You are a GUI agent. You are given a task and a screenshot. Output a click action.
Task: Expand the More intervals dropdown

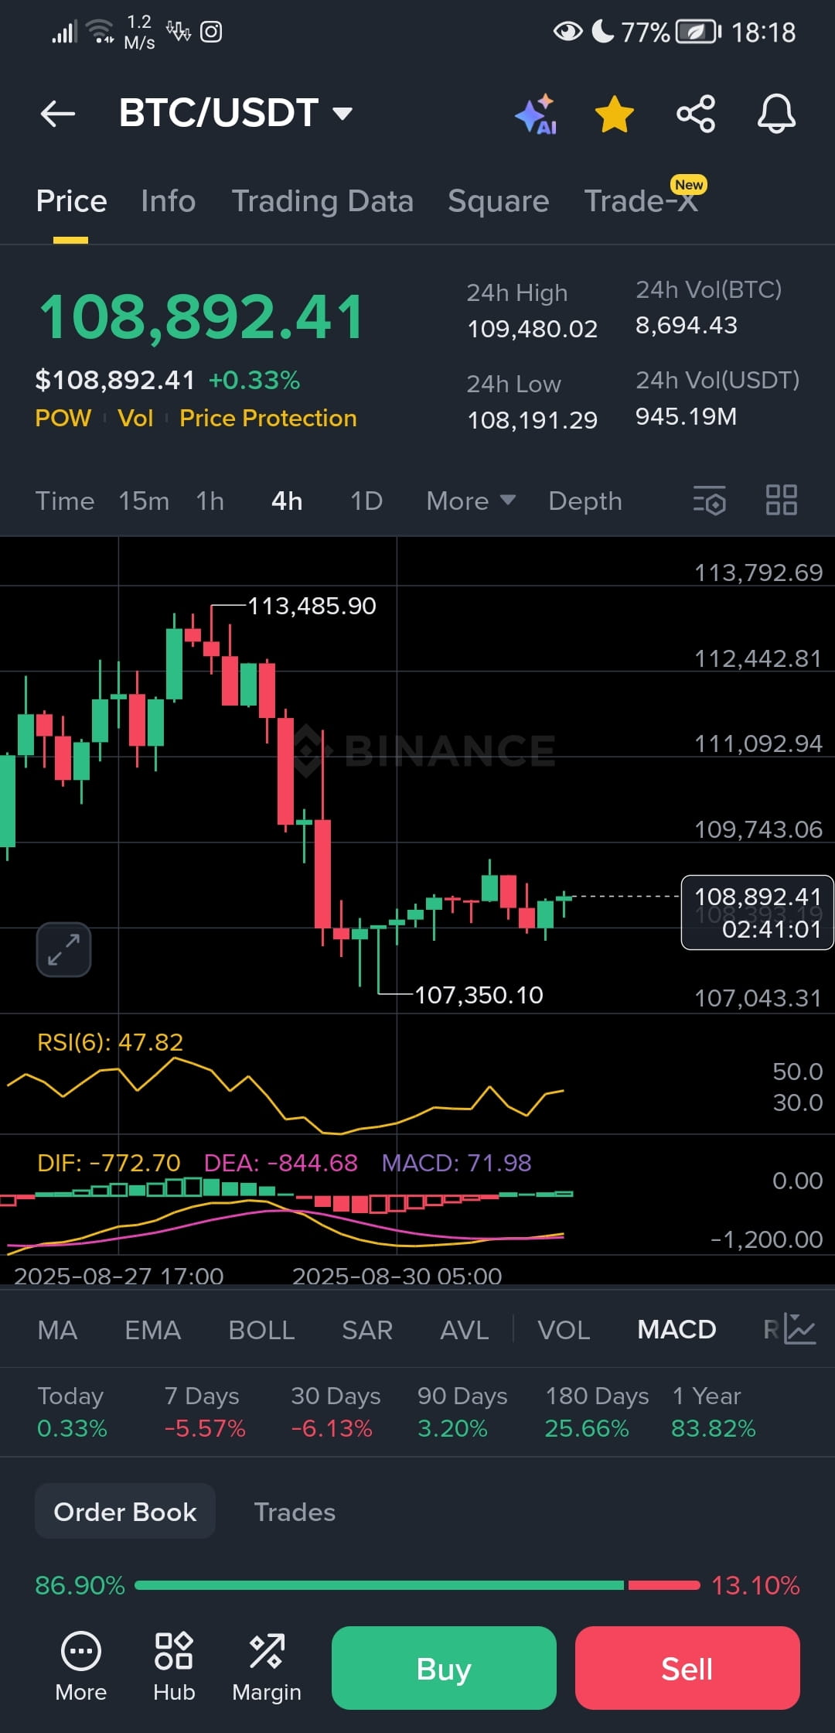(471, 501)
